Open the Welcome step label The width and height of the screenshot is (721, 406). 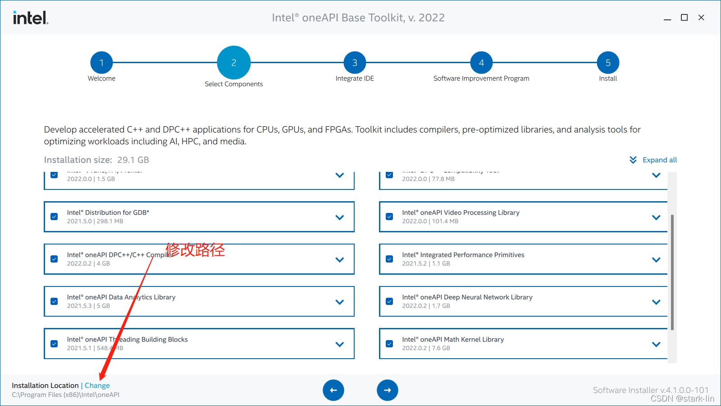point(101,78)
